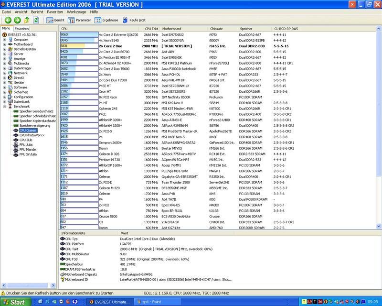Viewport: 382px width, 306px height.
Task: Click EVEREST Ultimate taskbar button
Action: point(110,302)
